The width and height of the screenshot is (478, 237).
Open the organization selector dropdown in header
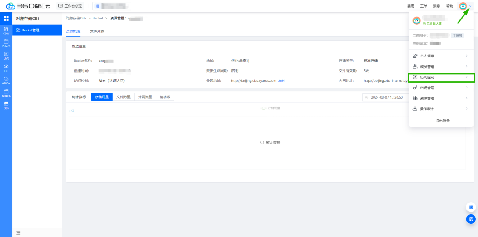click(x=112, y=6)
